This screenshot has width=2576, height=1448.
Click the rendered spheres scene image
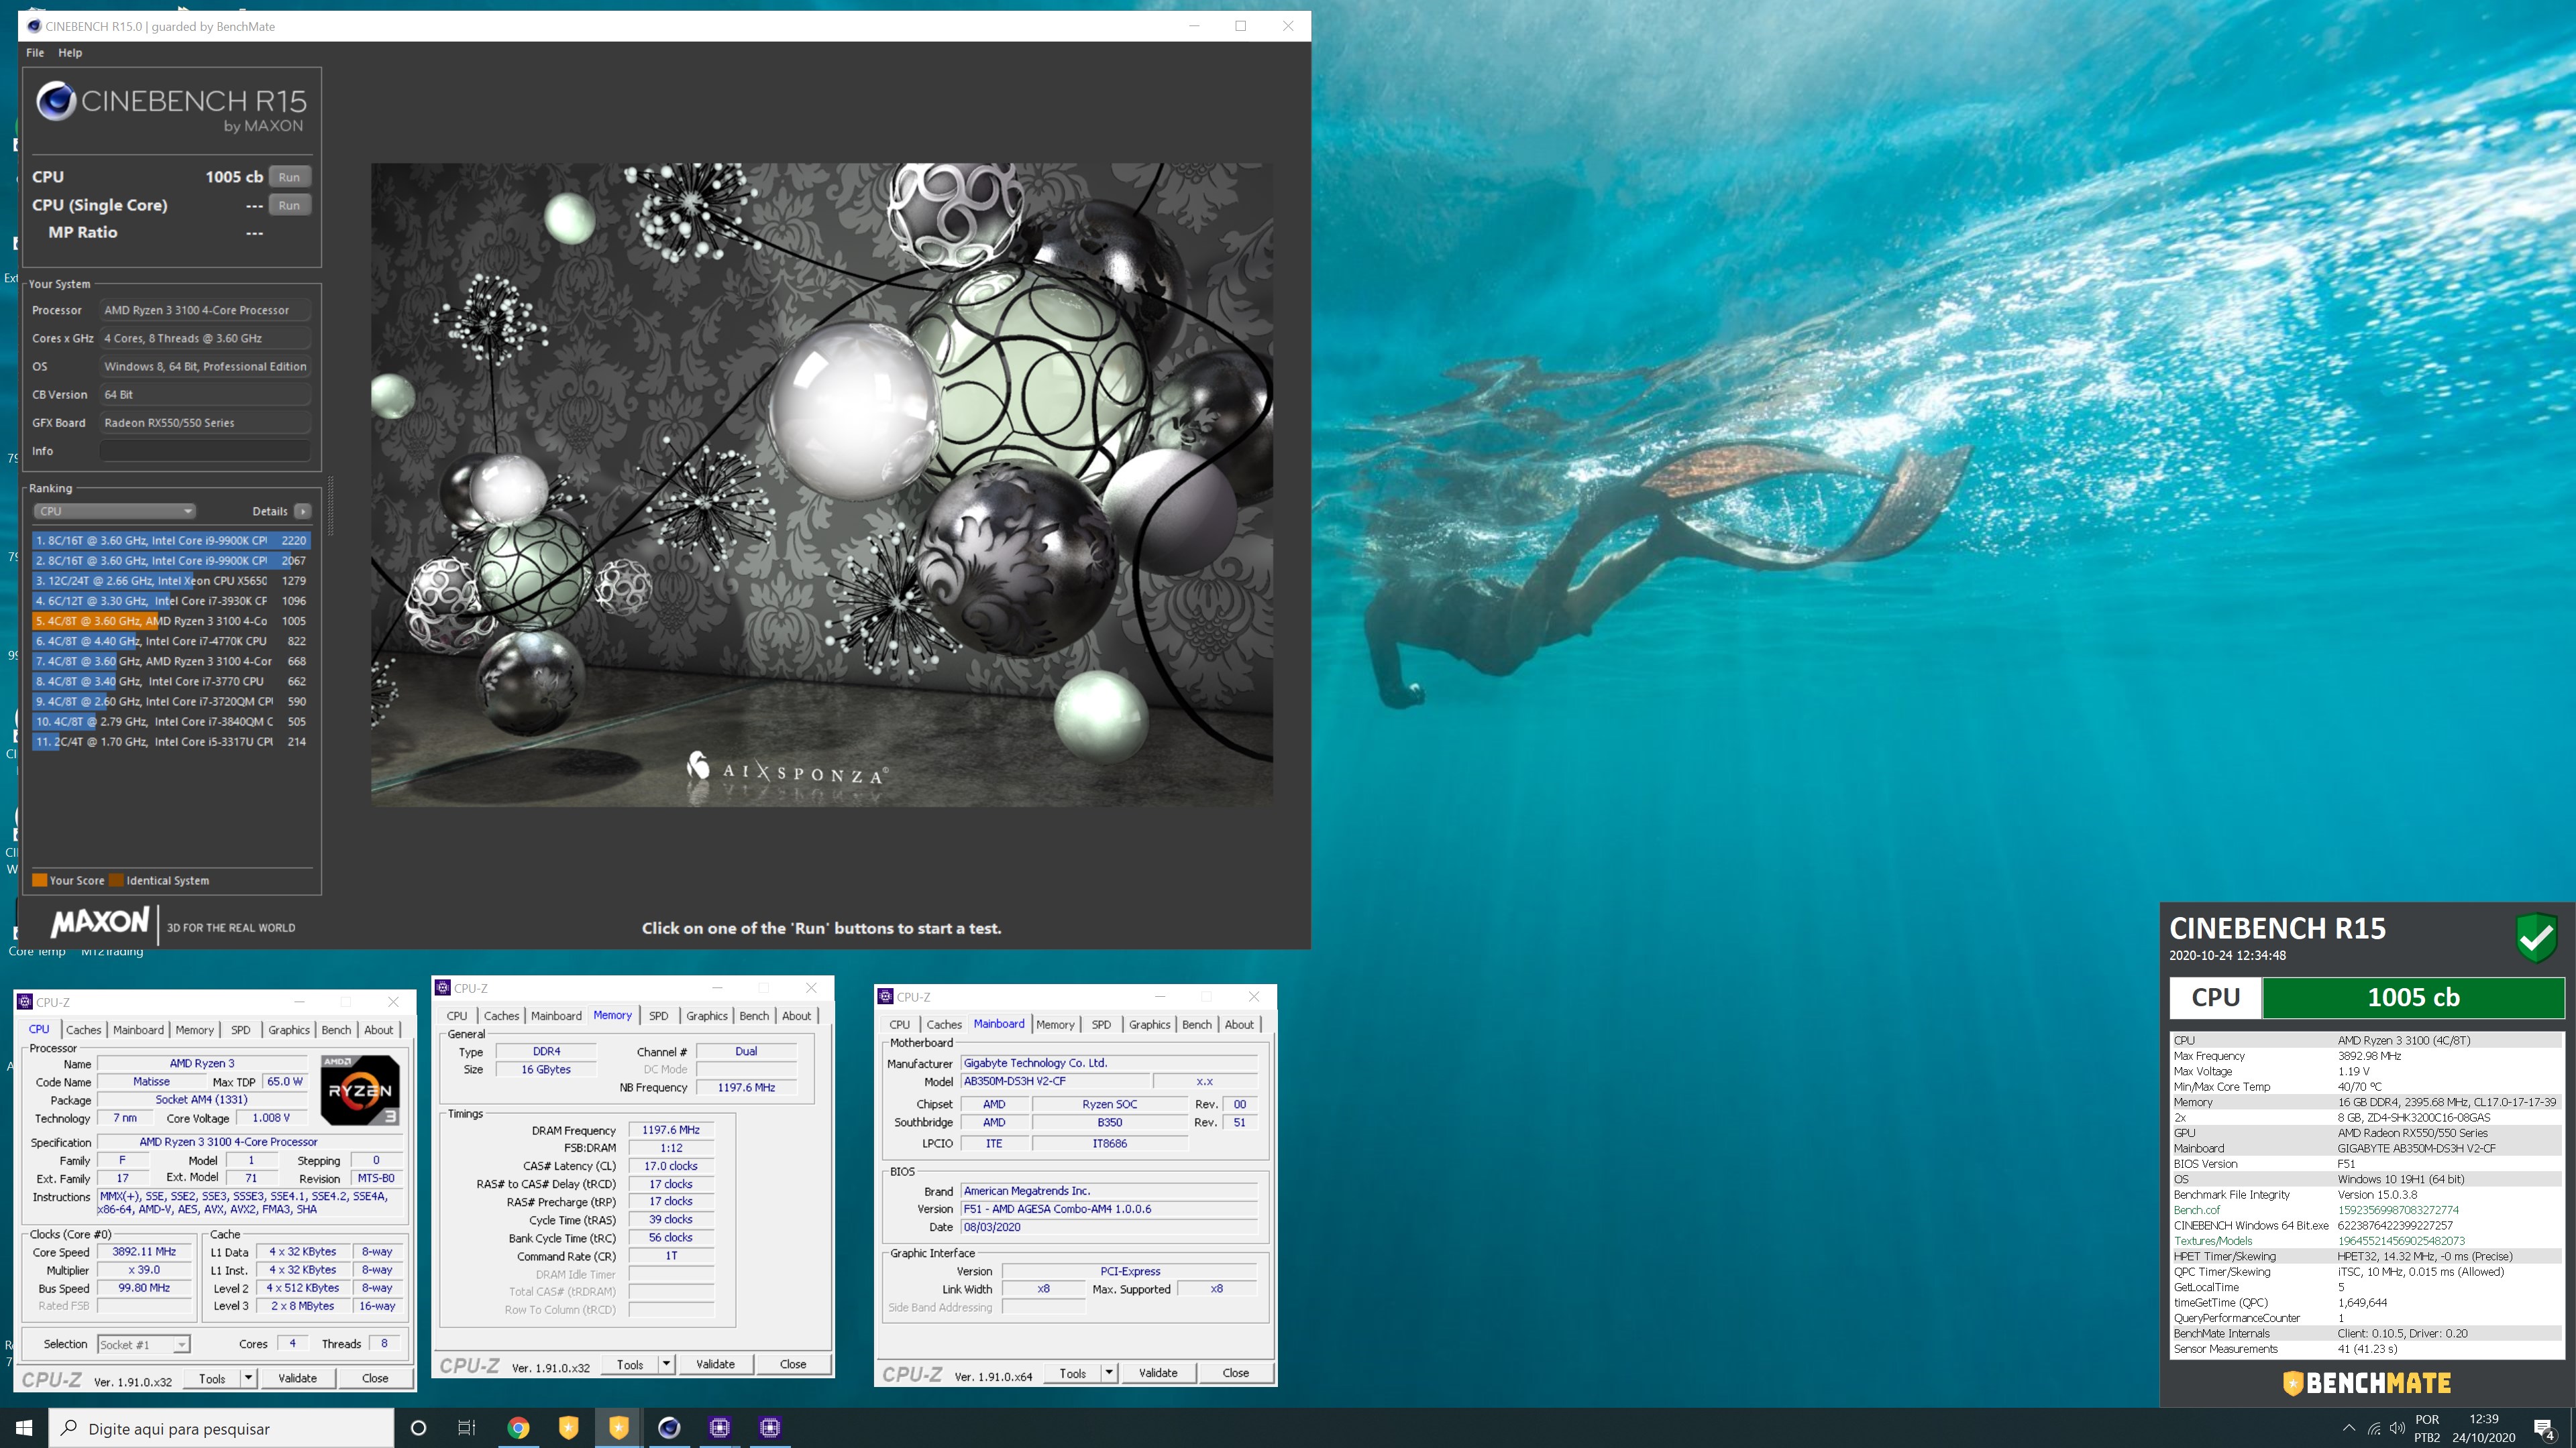click(x=822, y=485)
